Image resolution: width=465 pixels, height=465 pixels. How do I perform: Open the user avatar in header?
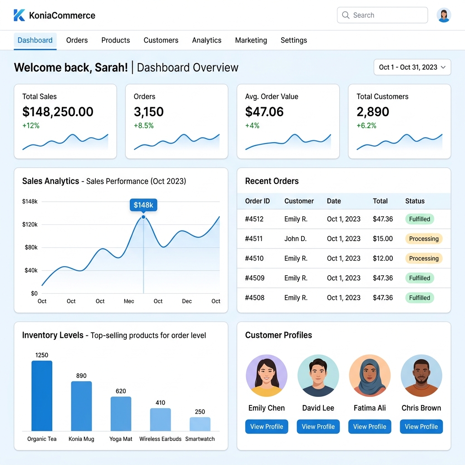[x=444, y=15]
